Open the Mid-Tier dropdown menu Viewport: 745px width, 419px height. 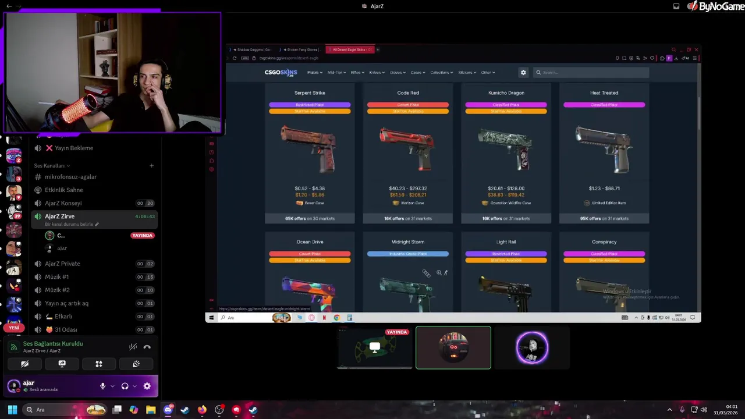coord(336,73)
